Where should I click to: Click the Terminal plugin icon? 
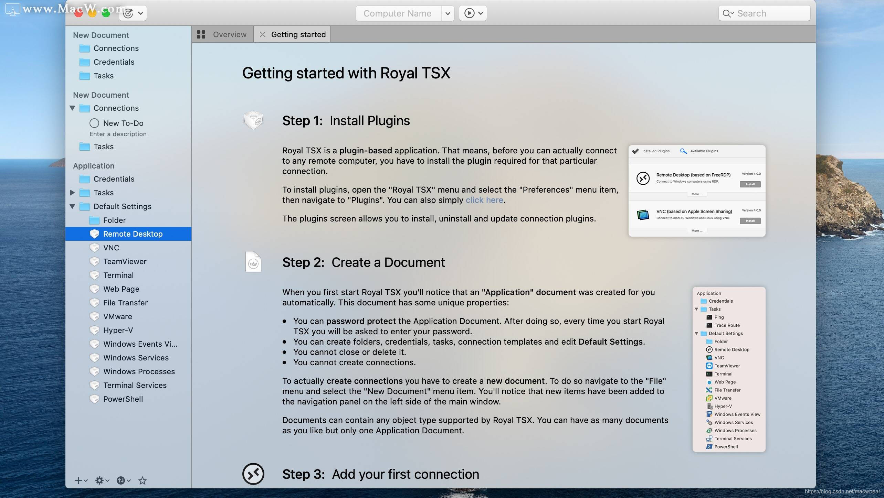pyautogui.click(x=94, y=275)
